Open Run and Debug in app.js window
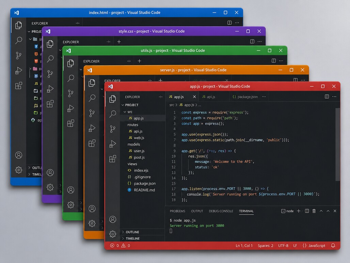Image resolution: width=350 pixels, height=263 pixels. click(x=112, y=144)
